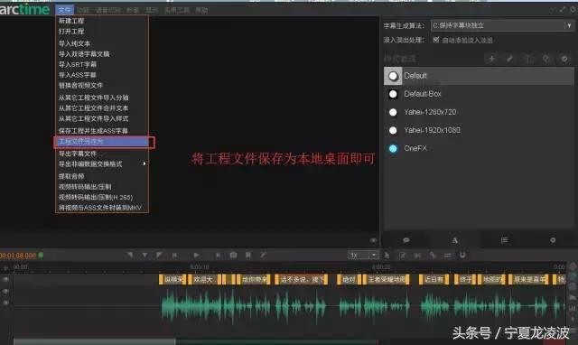
Task: Click the play button in the transport bar
Action: [196, 255]
